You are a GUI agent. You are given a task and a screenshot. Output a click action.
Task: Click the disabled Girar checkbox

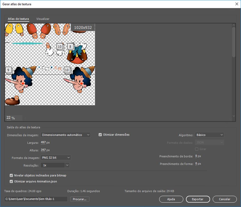point(197,149)
